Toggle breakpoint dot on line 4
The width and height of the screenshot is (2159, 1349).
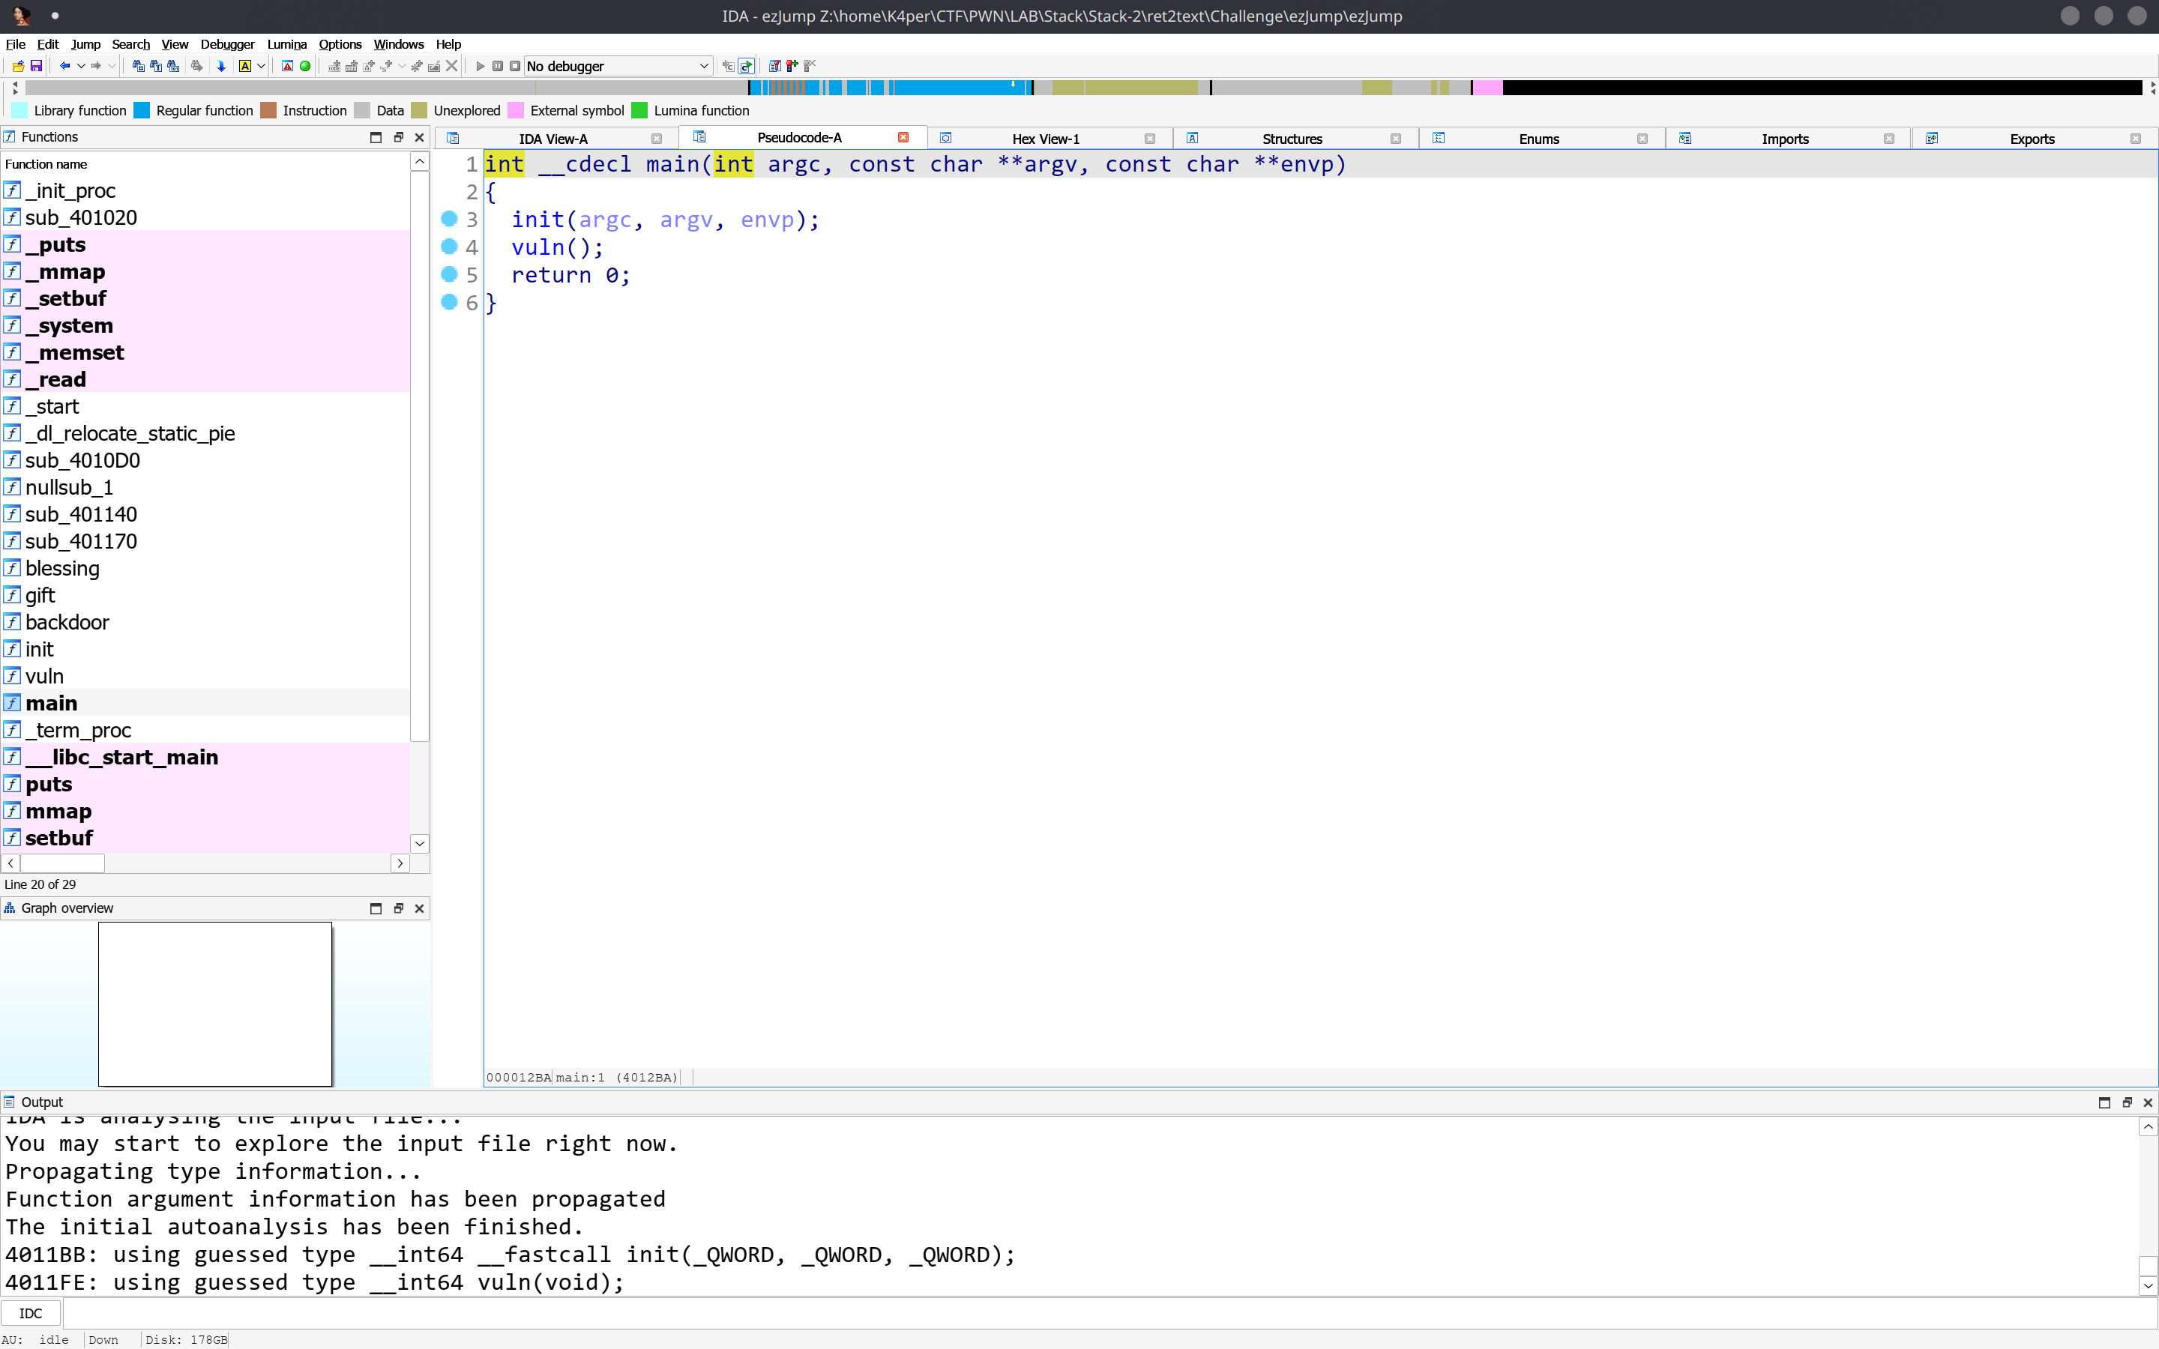pos(450,247)
